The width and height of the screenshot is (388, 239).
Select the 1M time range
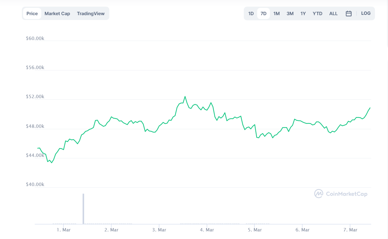click(x=276, y=14)
